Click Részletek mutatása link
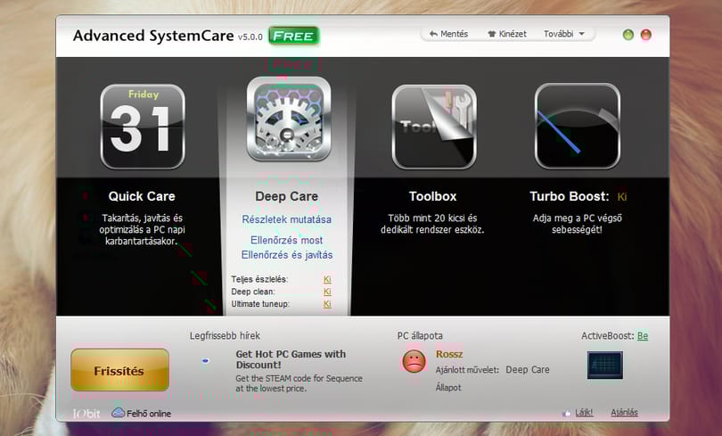Screen dimensions: 722x436 click(x=287, y=219)
